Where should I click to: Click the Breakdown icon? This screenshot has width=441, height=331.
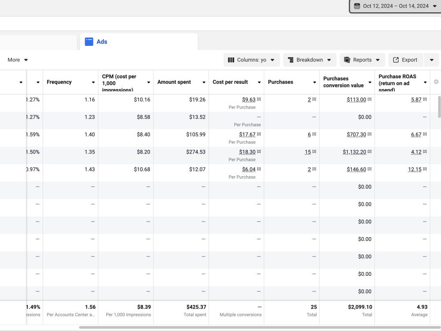pyautogui.click(x=291, y=60)
